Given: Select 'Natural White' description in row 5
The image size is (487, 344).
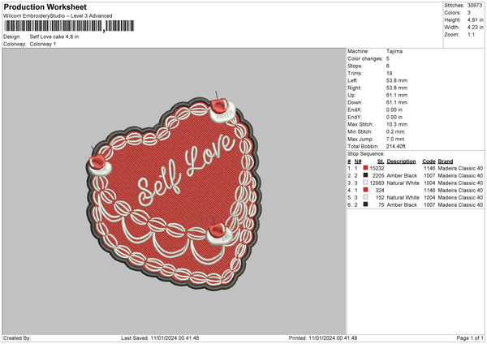Looking at the screenshot, I should pyautogui.click(x=403, y=197).
